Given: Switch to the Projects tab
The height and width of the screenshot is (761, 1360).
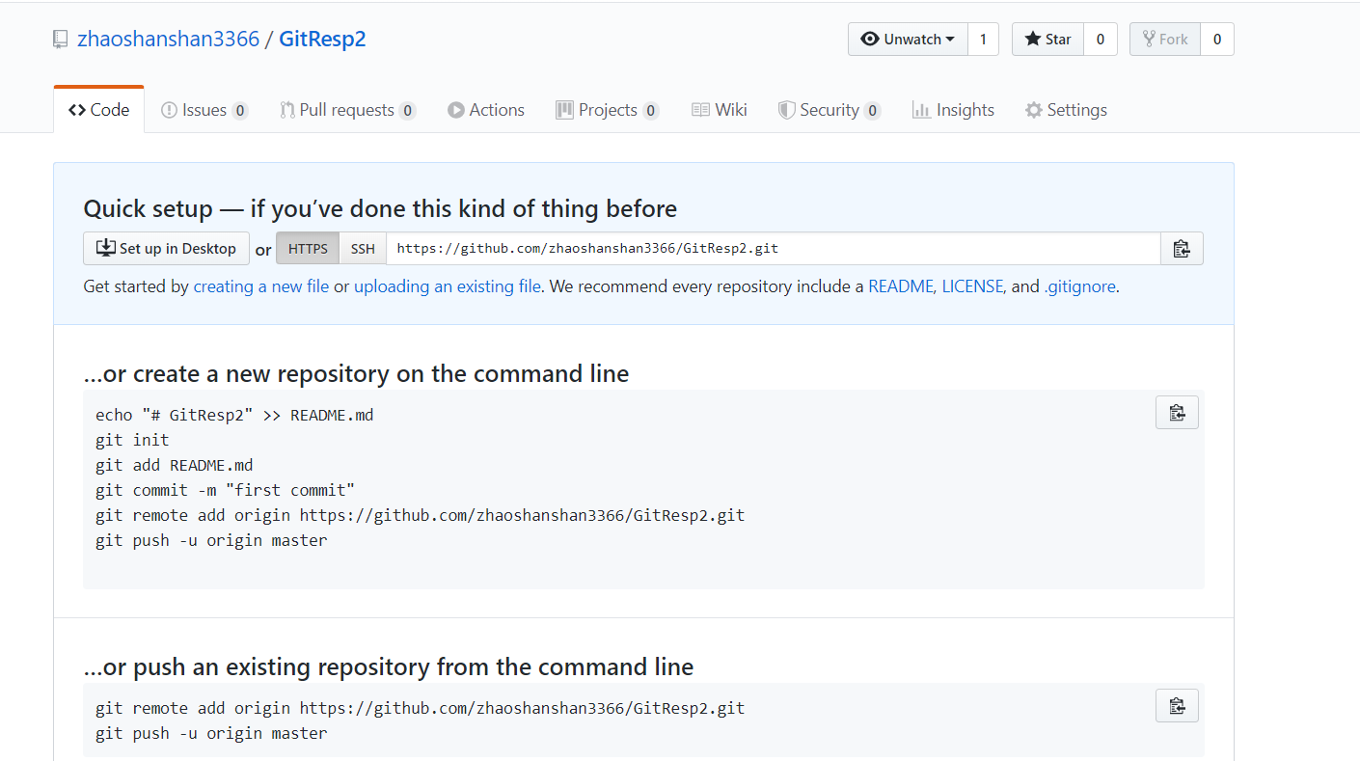Looking at the screenshot, I should [x=607, y=110].
